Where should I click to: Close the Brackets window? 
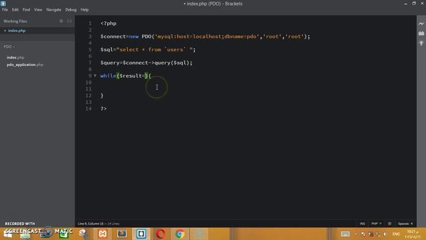pyautogui.click(x=422, y=3)
